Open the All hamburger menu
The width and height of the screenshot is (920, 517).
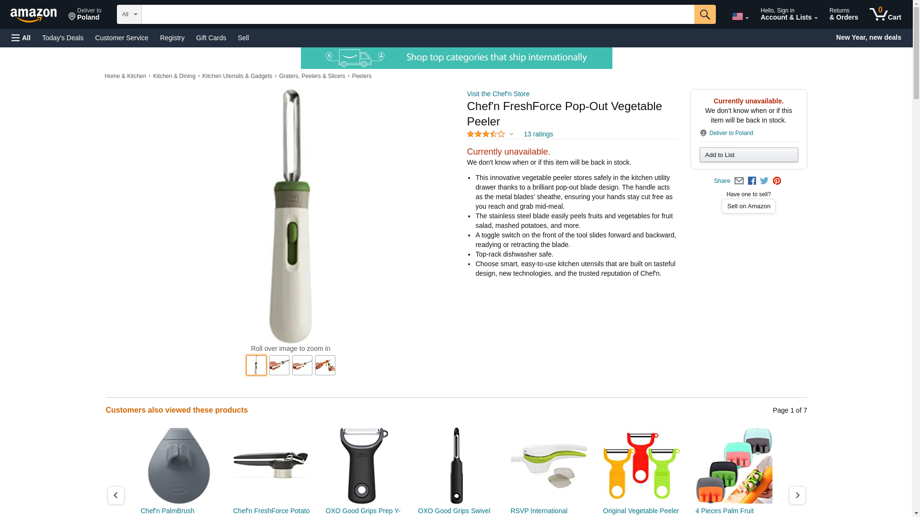pos(21,38)
